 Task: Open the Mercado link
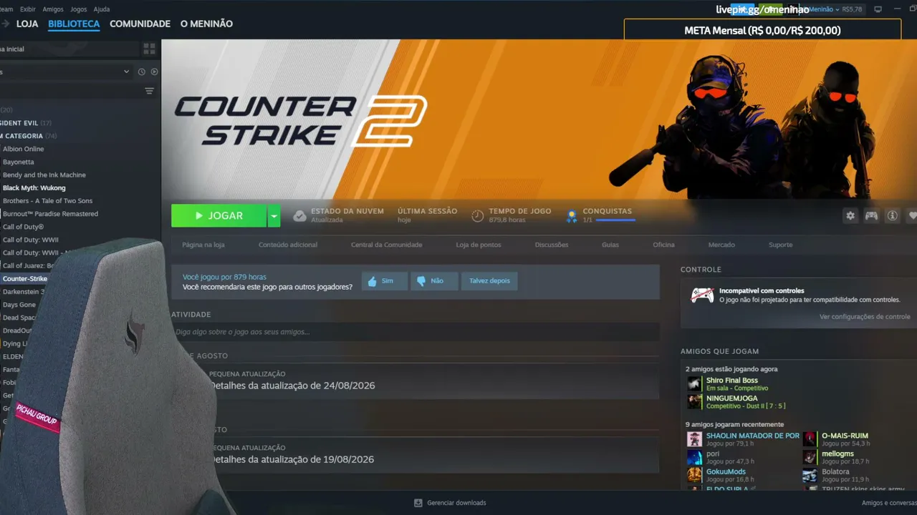[721, 245]
